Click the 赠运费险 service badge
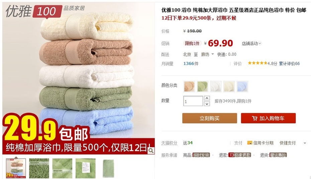 coord(278,155)
